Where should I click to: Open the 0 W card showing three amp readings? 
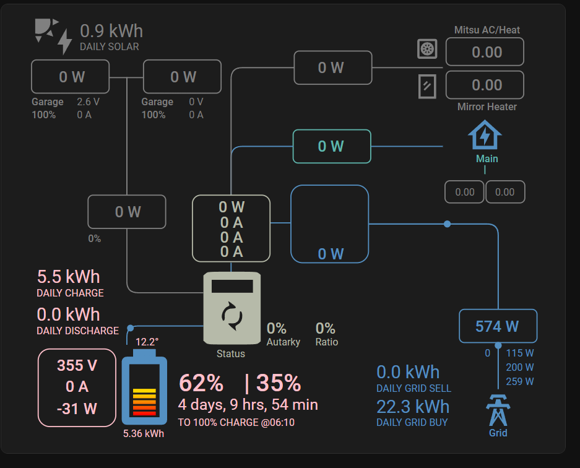pyautogui.click(x=231, y=228)
